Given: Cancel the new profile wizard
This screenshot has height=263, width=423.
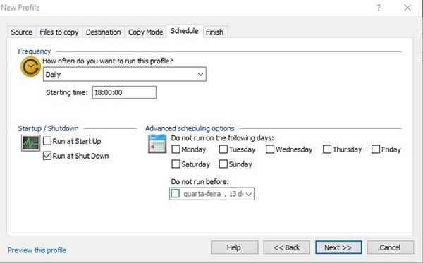Looking at the screenshot, I should pyautogui.click(x=390, y=247).
